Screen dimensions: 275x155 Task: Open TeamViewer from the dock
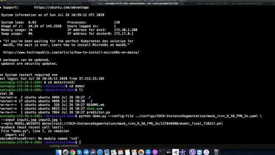pos(199,152)
